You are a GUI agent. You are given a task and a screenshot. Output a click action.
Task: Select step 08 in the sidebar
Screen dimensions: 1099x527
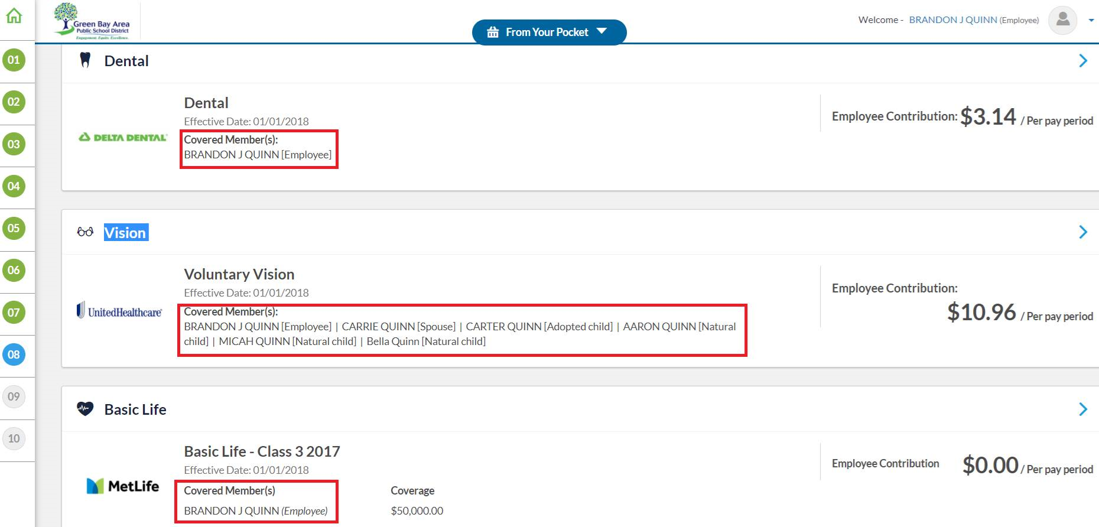pos(14,354)
